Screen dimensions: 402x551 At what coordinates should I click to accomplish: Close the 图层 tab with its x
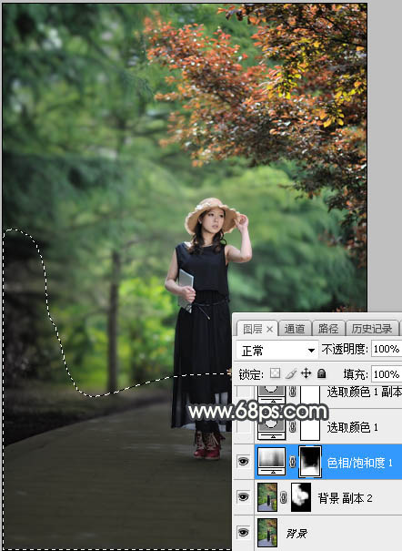coord(269,330)
